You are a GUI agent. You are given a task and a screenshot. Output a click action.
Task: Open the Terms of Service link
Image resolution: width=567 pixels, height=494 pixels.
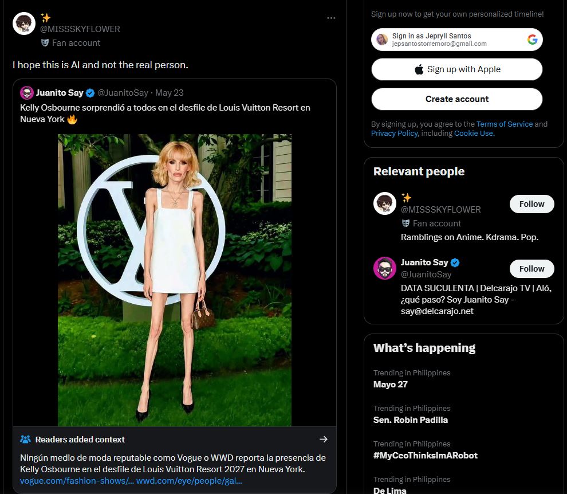click(x=505, y=124)
